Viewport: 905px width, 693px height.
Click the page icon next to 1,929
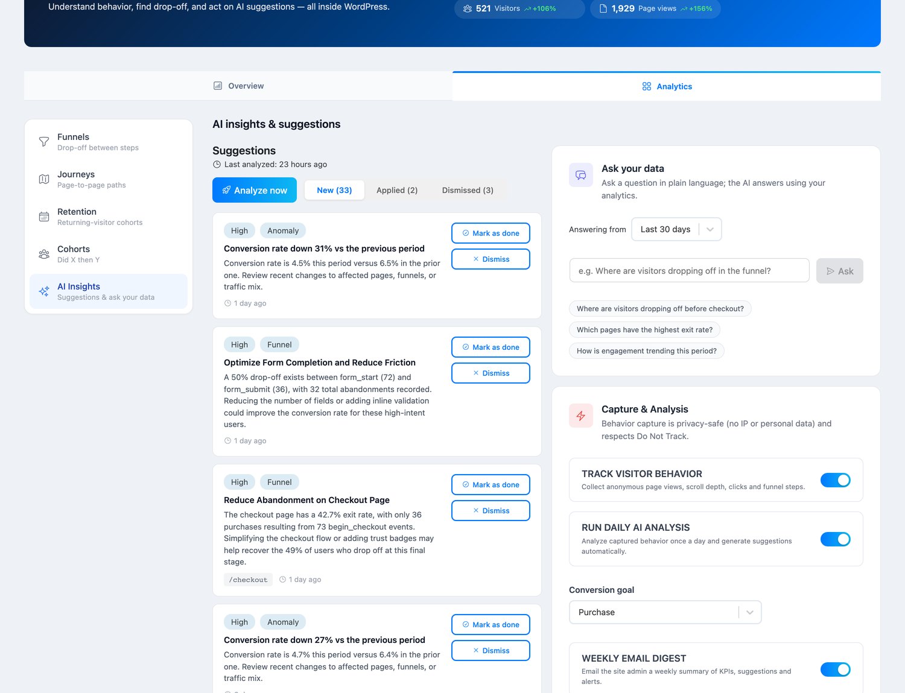coord(603,8)
